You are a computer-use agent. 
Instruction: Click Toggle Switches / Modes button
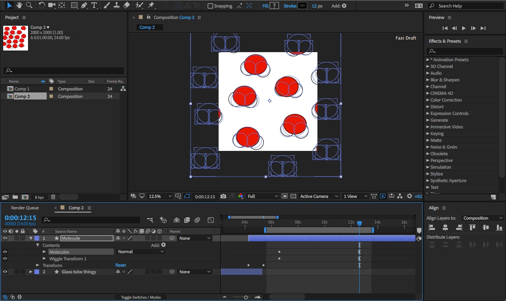(x=141, y=297)
